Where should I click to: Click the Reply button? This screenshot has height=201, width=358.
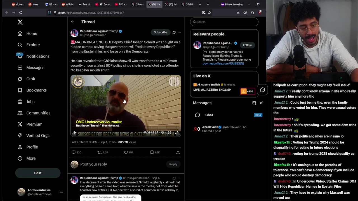coord(173,164)
